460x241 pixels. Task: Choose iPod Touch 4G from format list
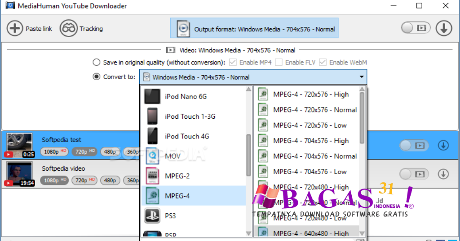click(x=194, y=136)
